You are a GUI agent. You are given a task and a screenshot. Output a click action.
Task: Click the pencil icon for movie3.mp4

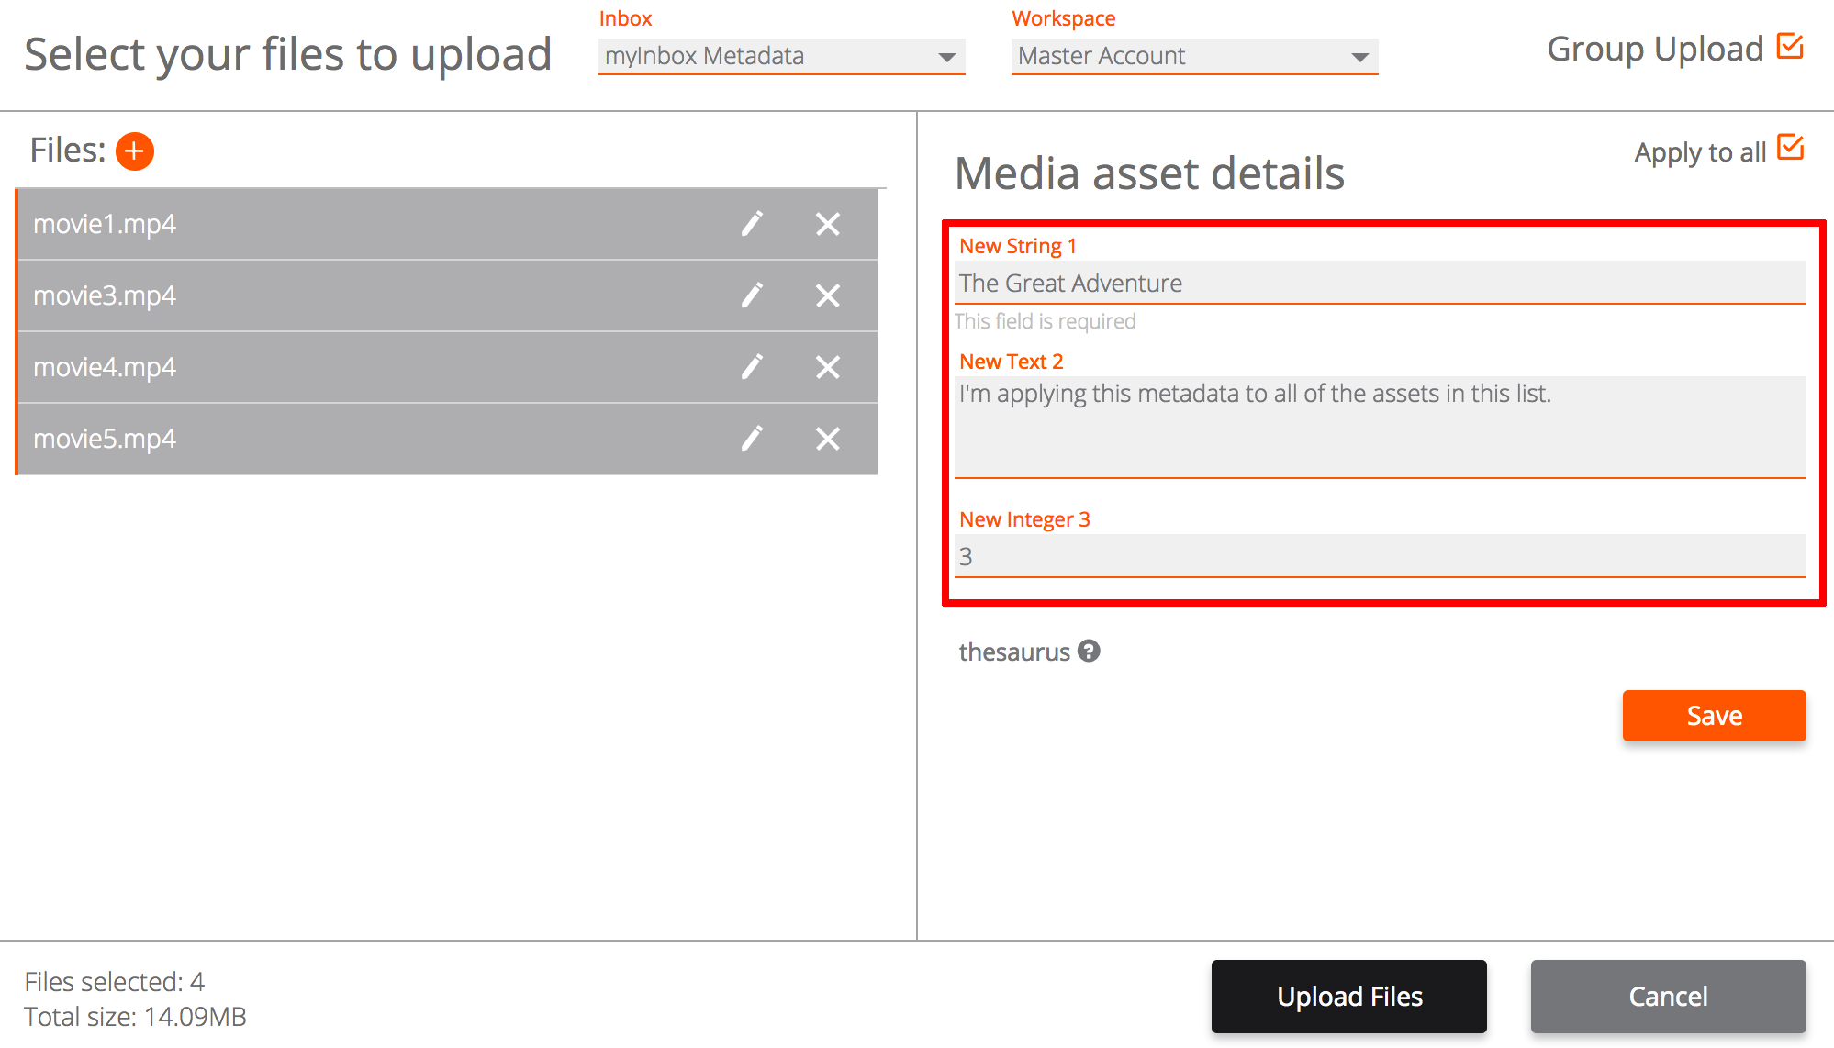click(x=752, y=295)
